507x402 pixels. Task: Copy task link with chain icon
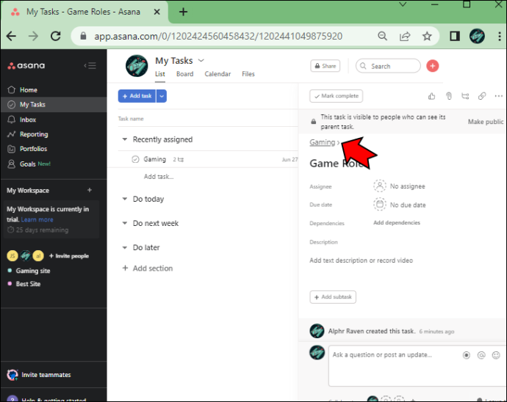click(x=482, y=96)
